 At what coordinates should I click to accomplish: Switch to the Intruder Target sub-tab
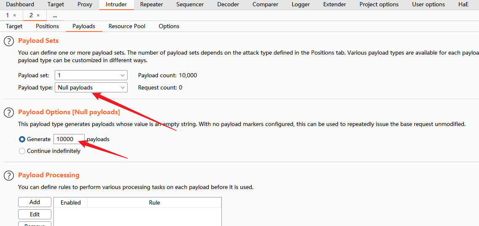click(x=14, y=26)
